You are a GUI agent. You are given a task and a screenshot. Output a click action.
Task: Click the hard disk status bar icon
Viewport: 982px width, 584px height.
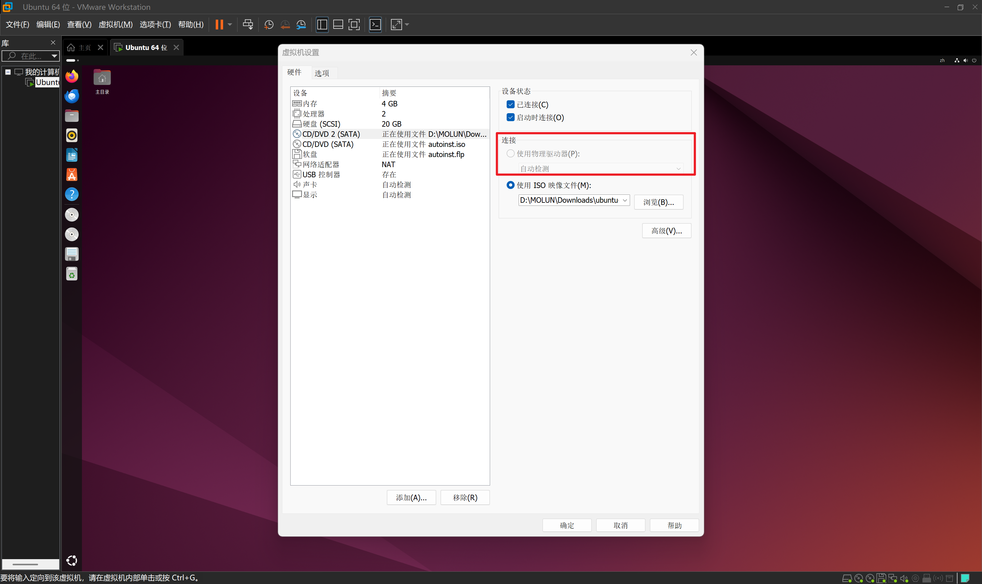tap(847, 578)
